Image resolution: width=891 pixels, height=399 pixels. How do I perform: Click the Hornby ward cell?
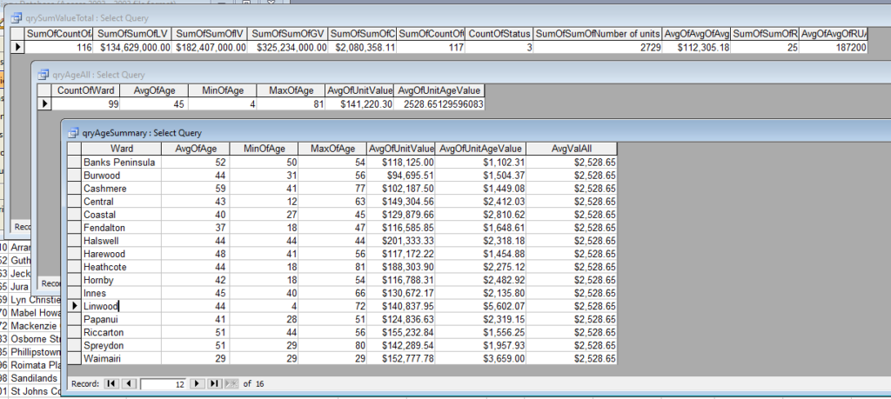pos(122,280)
